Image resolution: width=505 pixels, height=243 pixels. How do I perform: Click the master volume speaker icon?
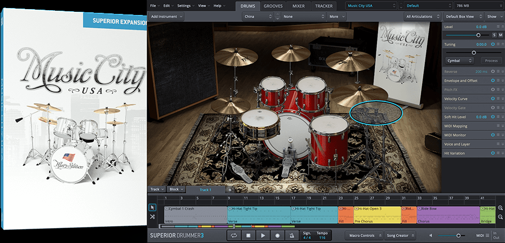point(431,236)
